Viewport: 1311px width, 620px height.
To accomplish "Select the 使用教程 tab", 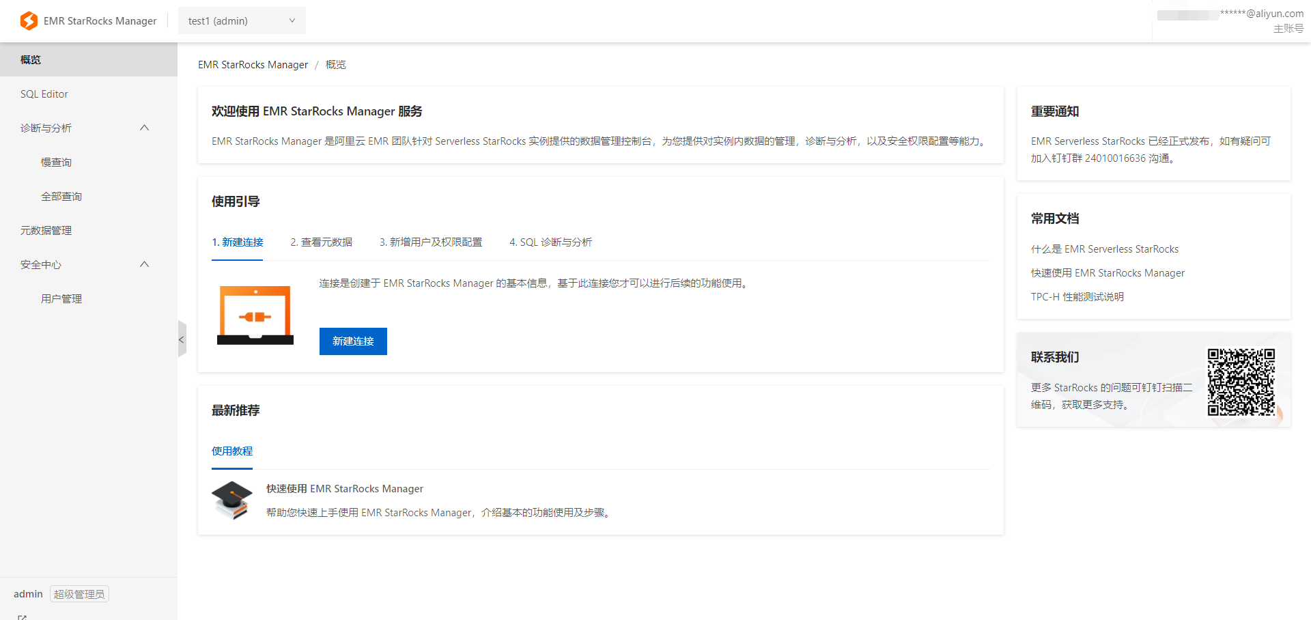I will click(x=232, y=451).
